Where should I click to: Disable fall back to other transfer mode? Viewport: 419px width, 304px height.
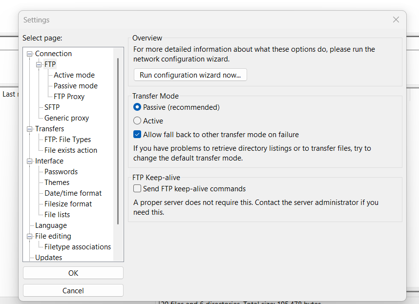137,134
